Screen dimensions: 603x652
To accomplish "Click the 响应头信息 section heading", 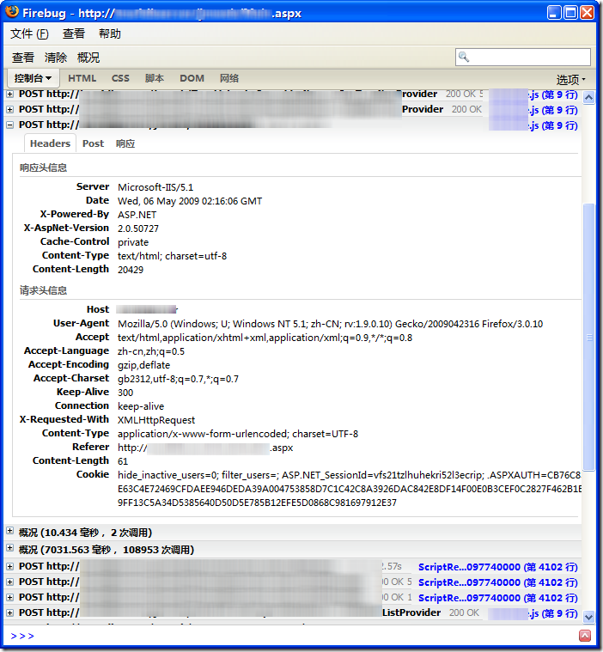I will coord(43,168).
